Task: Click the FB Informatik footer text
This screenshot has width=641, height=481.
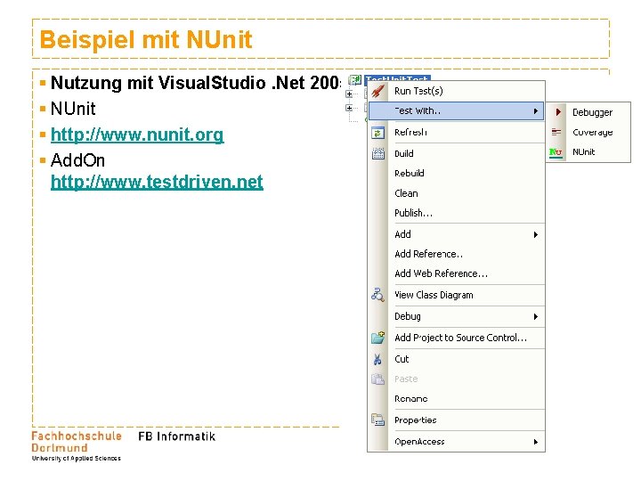Action: (176, 436)
